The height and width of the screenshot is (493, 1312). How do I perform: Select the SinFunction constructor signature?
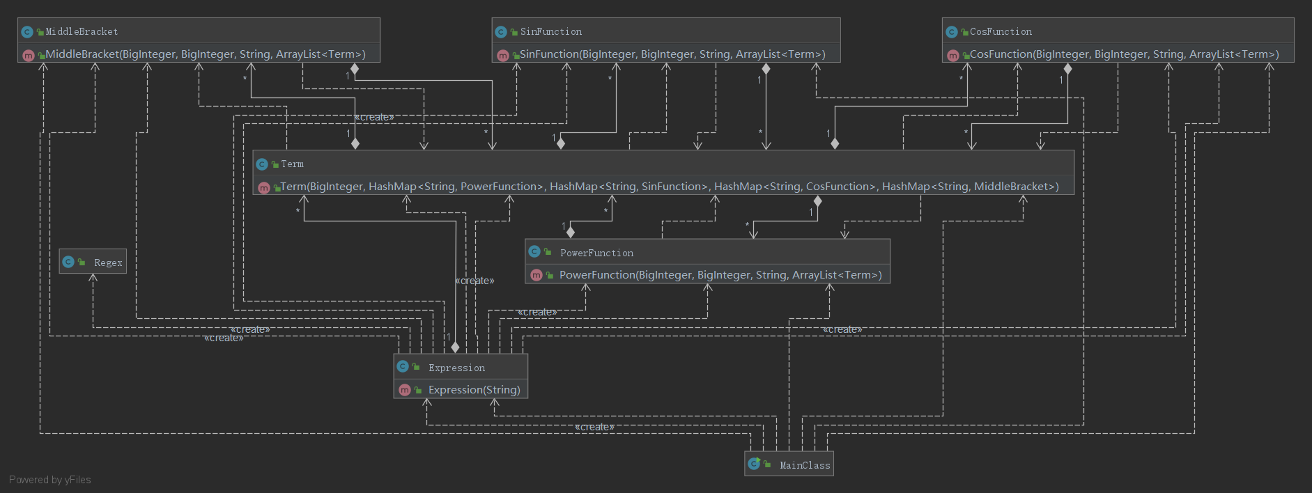[x=672, y=54]
